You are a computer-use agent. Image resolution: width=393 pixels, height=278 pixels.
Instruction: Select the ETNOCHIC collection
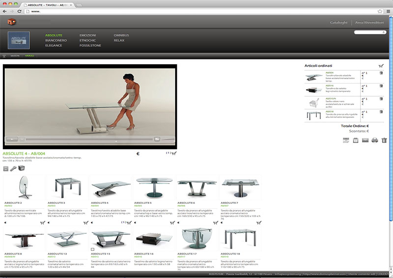tap(88, 40)
